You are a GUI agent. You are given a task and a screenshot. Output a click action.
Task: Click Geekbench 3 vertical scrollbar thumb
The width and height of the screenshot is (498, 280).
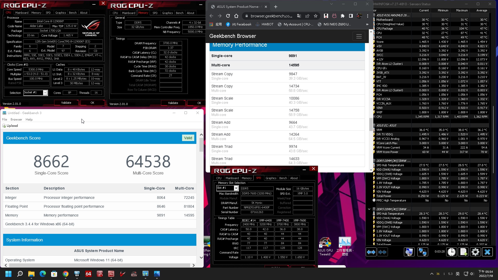201,145
